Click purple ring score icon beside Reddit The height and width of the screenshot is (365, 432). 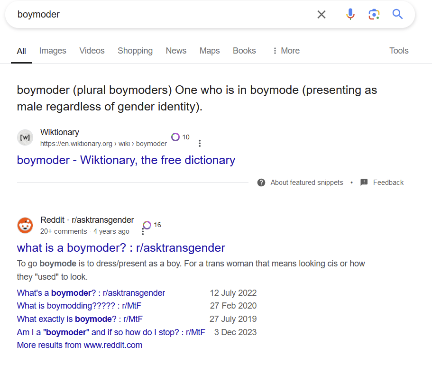(147, 225)
